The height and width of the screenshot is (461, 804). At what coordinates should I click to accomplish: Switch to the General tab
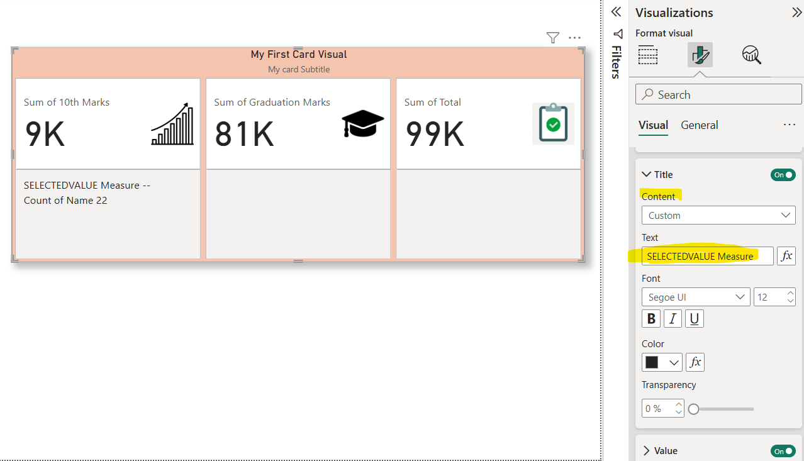point(699,125)
